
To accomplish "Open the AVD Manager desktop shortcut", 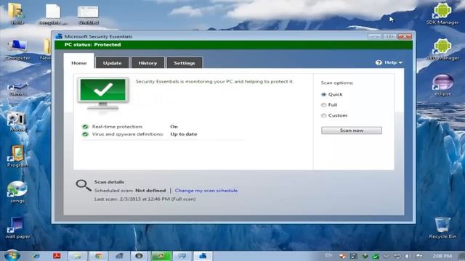I will [x=442, y=49].
